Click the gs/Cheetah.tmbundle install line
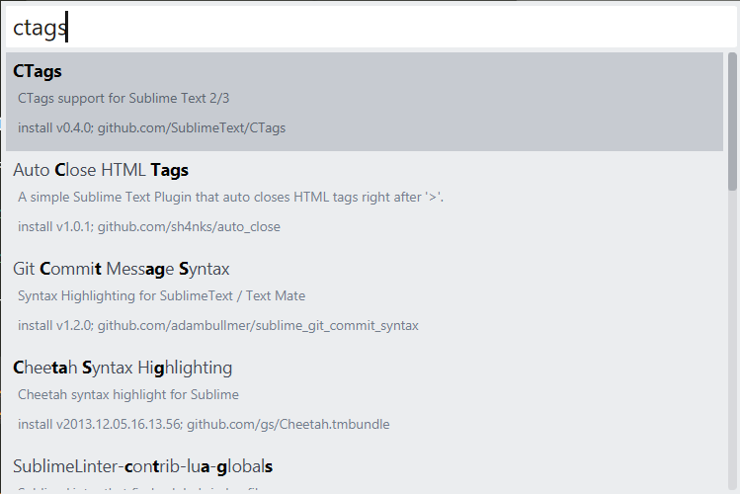 pyautogui.click(x=204, y=424)
